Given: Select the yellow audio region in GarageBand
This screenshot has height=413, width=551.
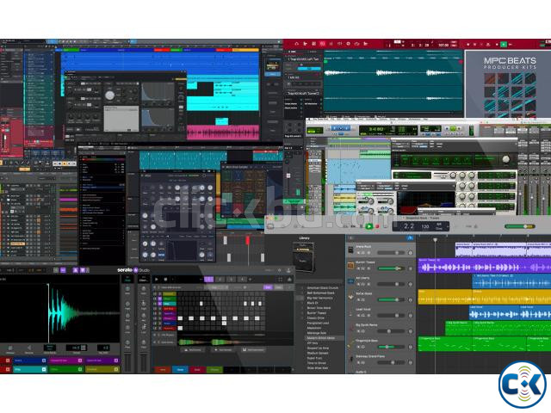Looking at the screenshot, I should [x=484, y=297].
